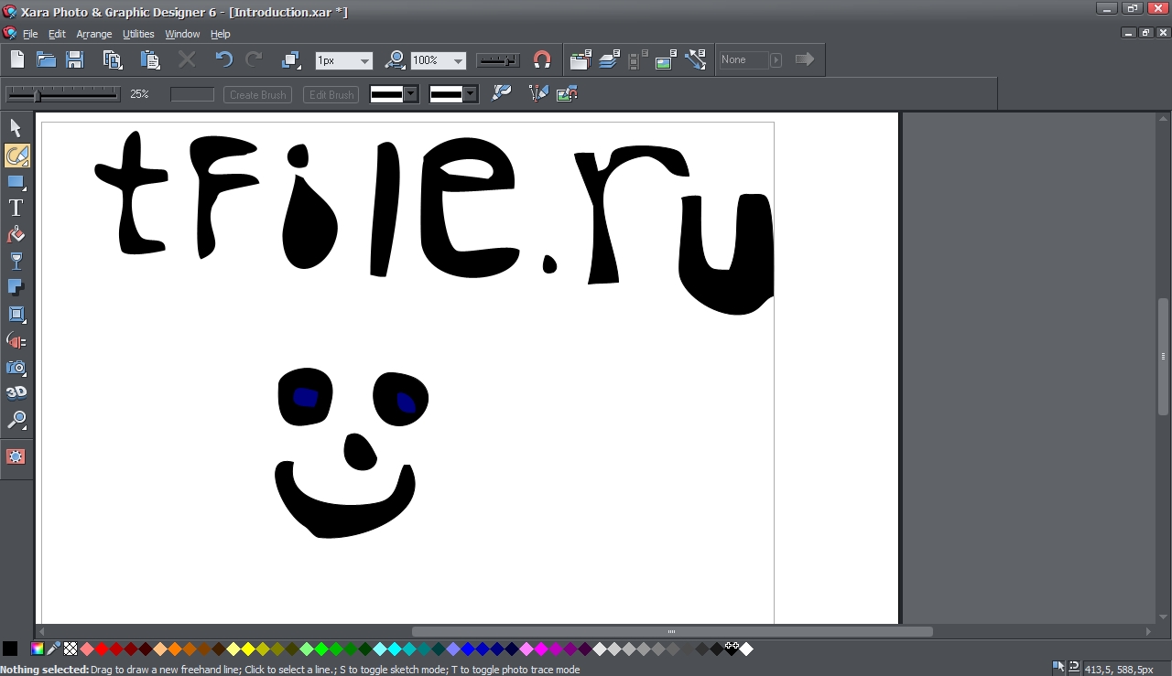Viewport: 1172px width, 676px height.
Task: Click the brush name input field
Action: 192,94
